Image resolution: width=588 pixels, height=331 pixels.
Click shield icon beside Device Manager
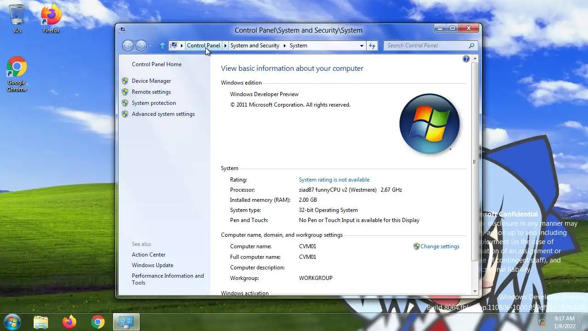pyautogui.click(x=125, y=81)
